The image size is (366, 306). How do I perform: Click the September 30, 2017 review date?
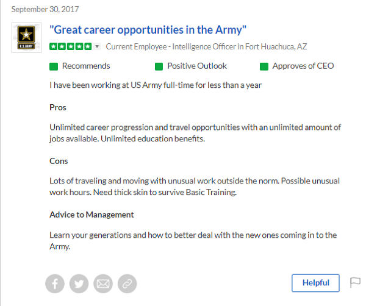click(x=45, y=9)
